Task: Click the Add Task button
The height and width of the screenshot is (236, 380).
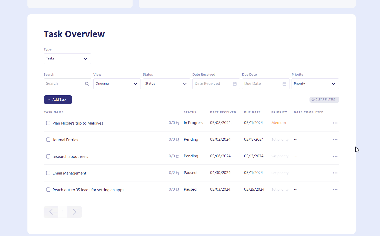Action: coord(58,100)
